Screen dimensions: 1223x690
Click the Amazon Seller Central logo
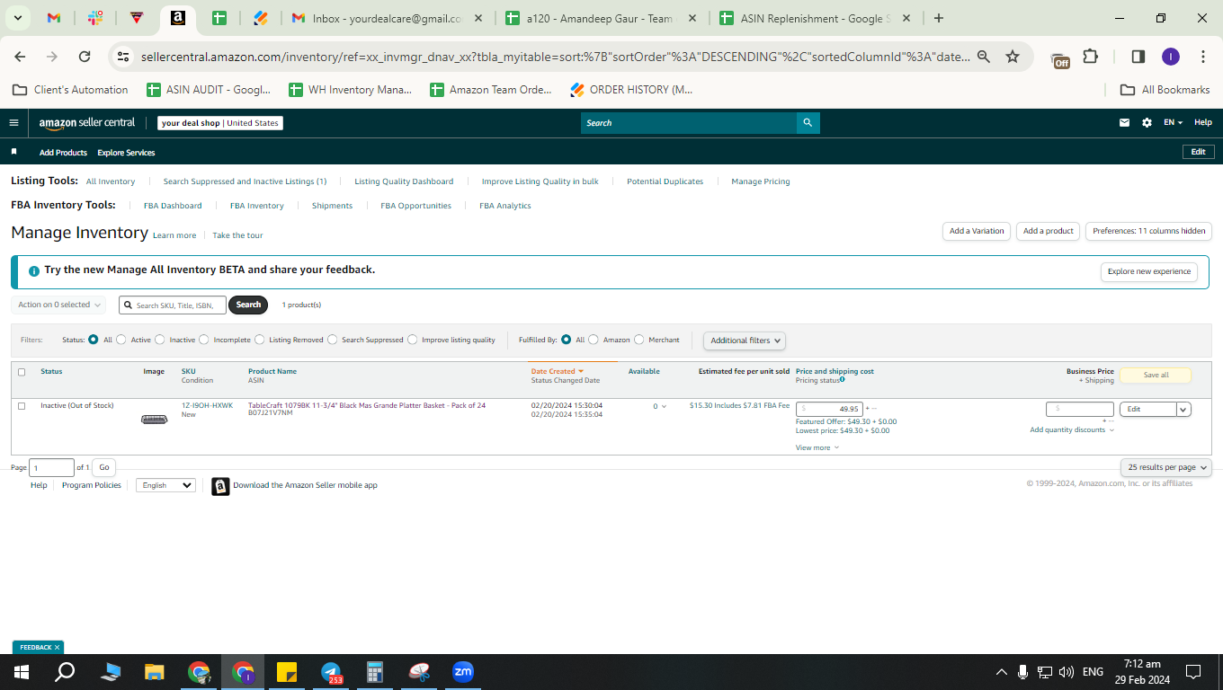pyautogui.click(x=87, y=123)
